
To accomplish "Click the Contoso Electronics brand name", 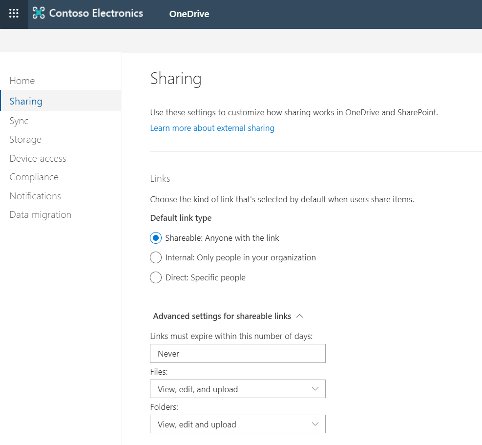I will (96, 14).
